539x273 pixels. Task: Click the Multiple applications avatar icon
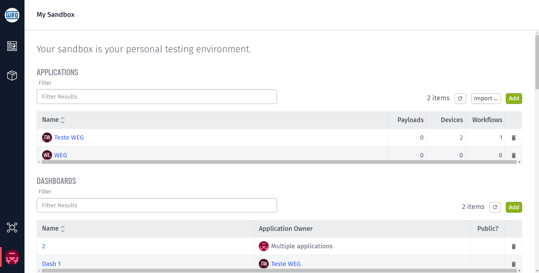coord(264,246)
